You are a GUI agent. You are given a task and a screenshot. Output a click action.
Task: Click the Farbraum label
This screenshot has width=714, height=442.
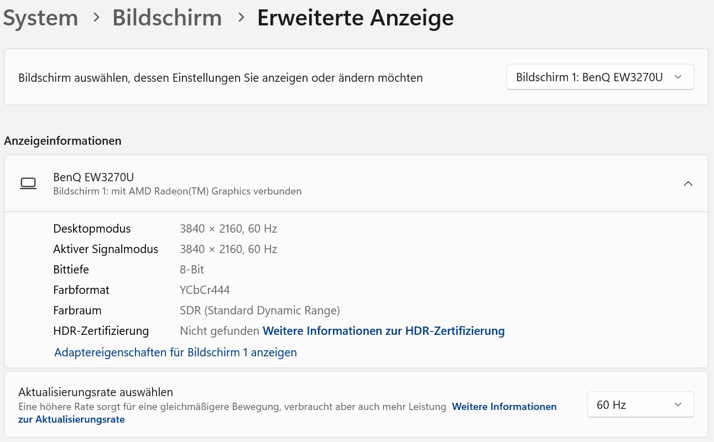pyautogui.click(x=77, y=311)
